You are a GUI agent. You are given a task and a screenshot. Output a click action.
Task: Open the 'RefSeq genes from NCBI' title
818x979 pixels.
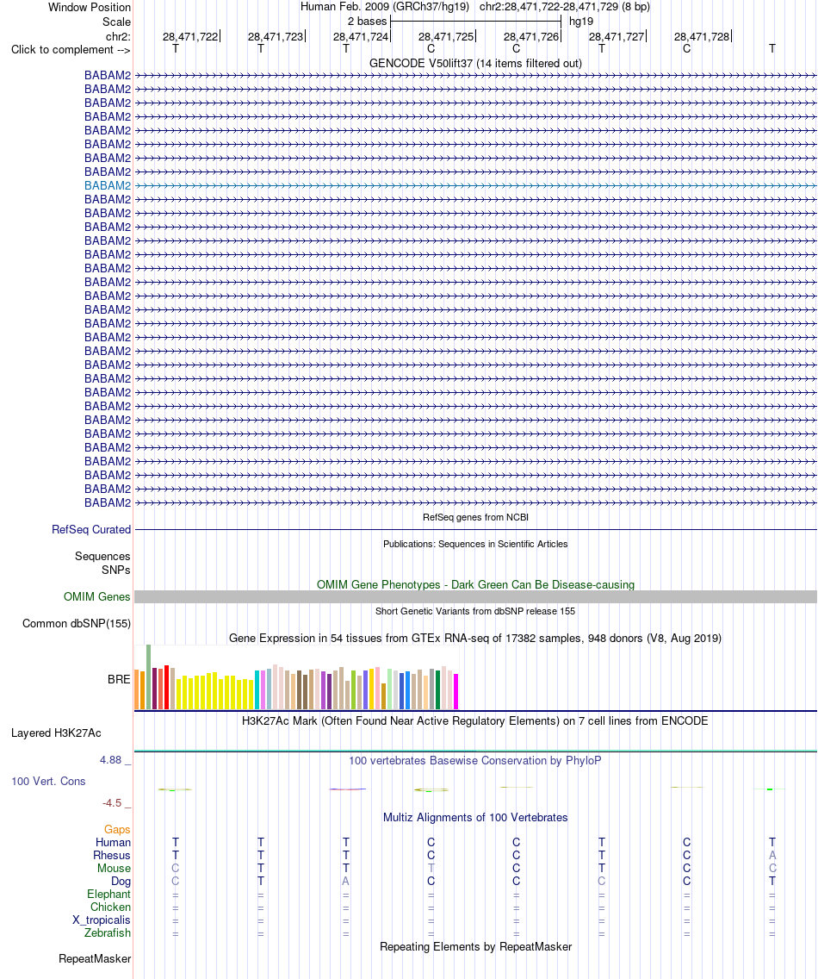pos(475,517)
